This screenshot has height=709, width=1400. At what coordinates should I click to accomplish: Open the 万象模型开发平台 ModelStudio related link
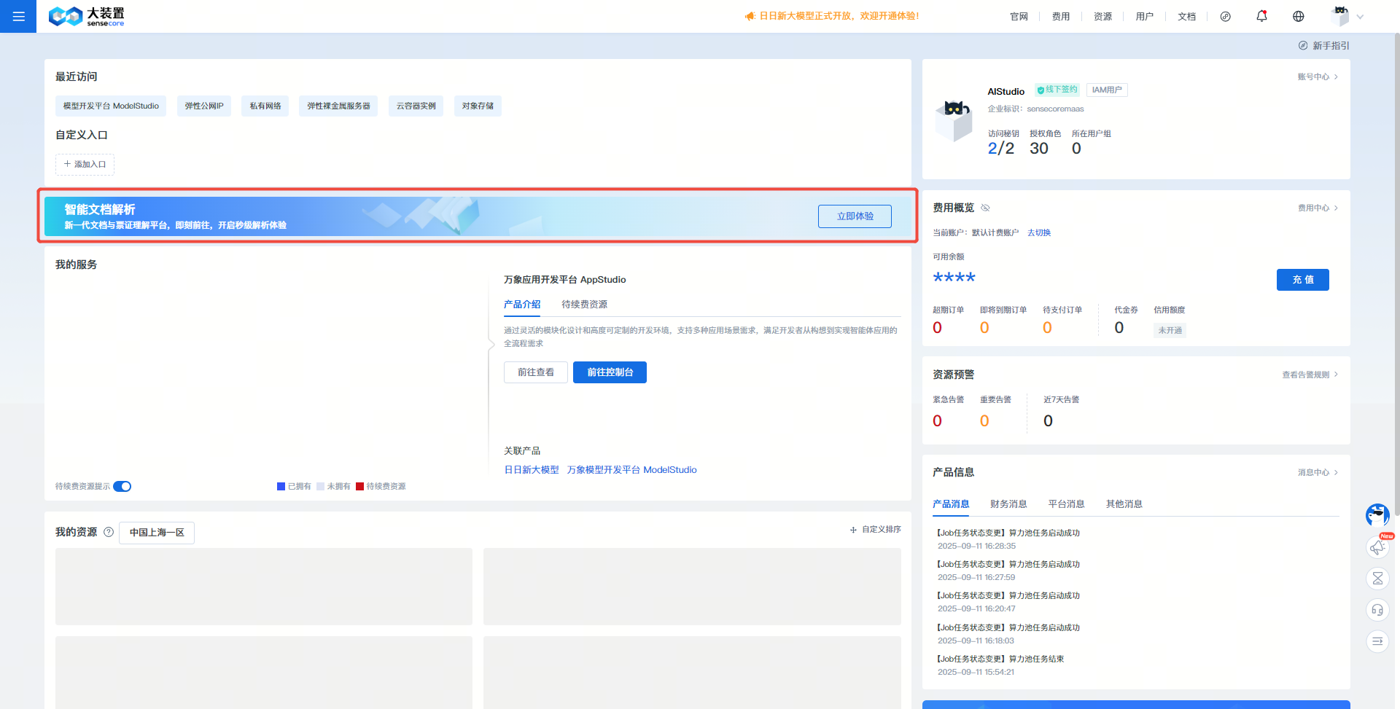(x=632, y=470)
